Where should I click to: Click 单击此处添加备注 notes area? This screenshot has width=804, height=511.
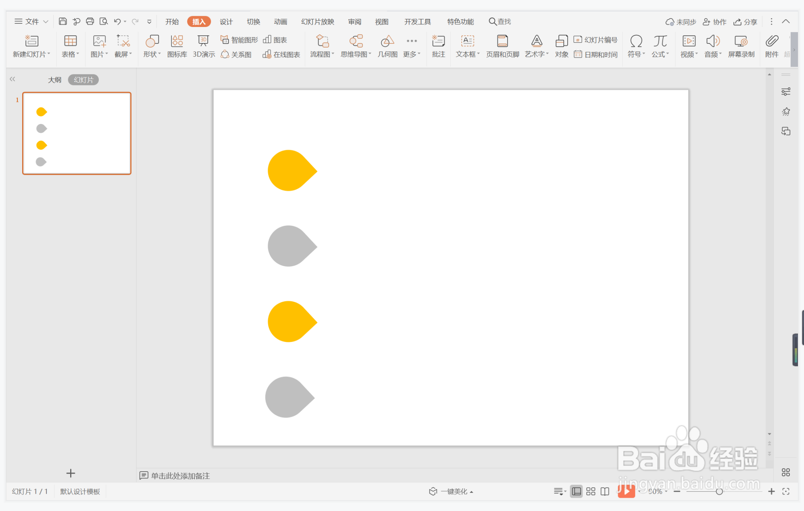click(x=180, y=476)
